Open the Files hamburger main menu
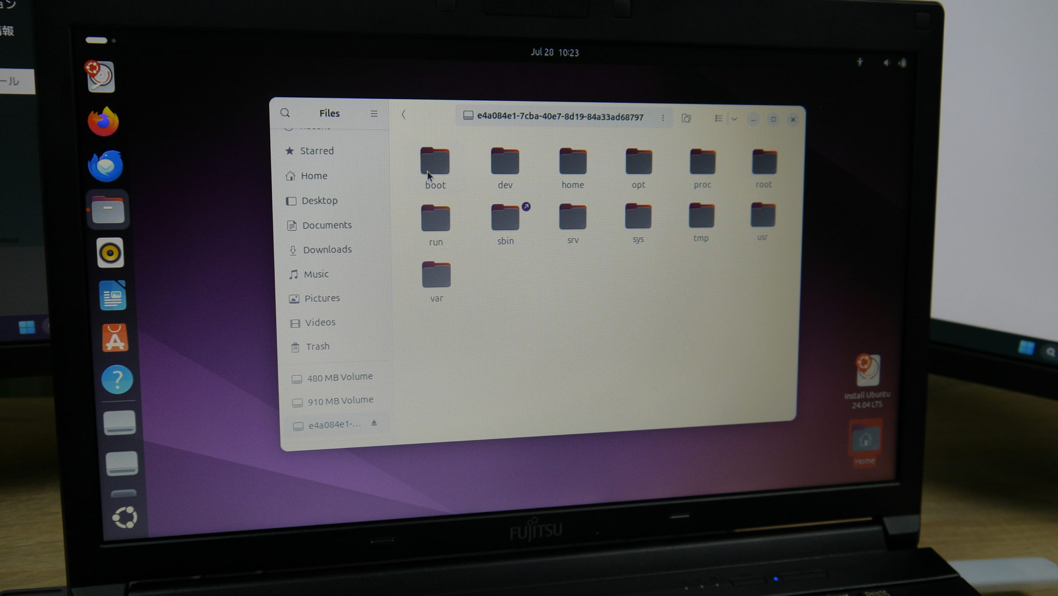The width and height of the screenshot is (1058, 596). pos(374,114)
